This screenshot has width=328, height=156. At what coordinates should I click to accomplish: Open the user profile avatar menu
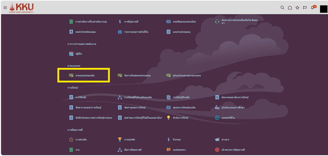click(323, 9)
